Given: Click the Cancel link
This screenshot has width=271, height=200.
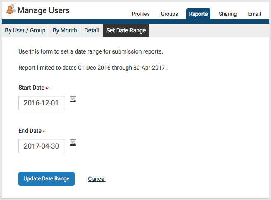Looking at the screenshot, I should [97, 179].
